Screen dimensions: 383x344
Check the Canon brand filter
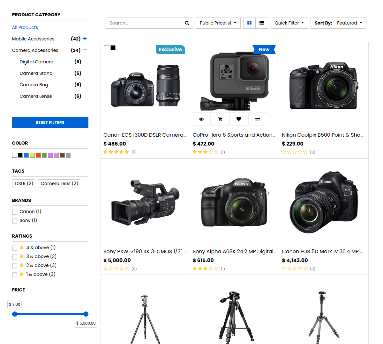pos(15,212)
